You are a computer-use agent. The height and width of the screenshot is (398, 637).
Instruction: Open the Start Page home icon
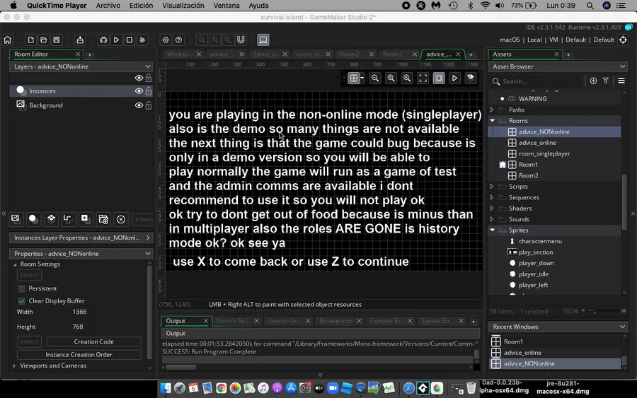(x=8, y=40)
